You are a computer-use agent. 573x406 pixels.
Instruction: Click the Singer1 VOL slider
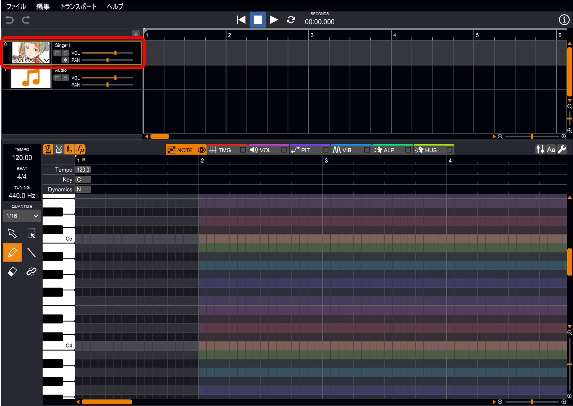coord(115,53)
